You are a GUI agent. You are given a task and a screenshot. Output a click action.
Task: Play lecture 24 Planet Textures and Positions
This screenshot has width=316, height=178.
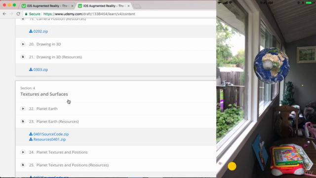(23, 152)
